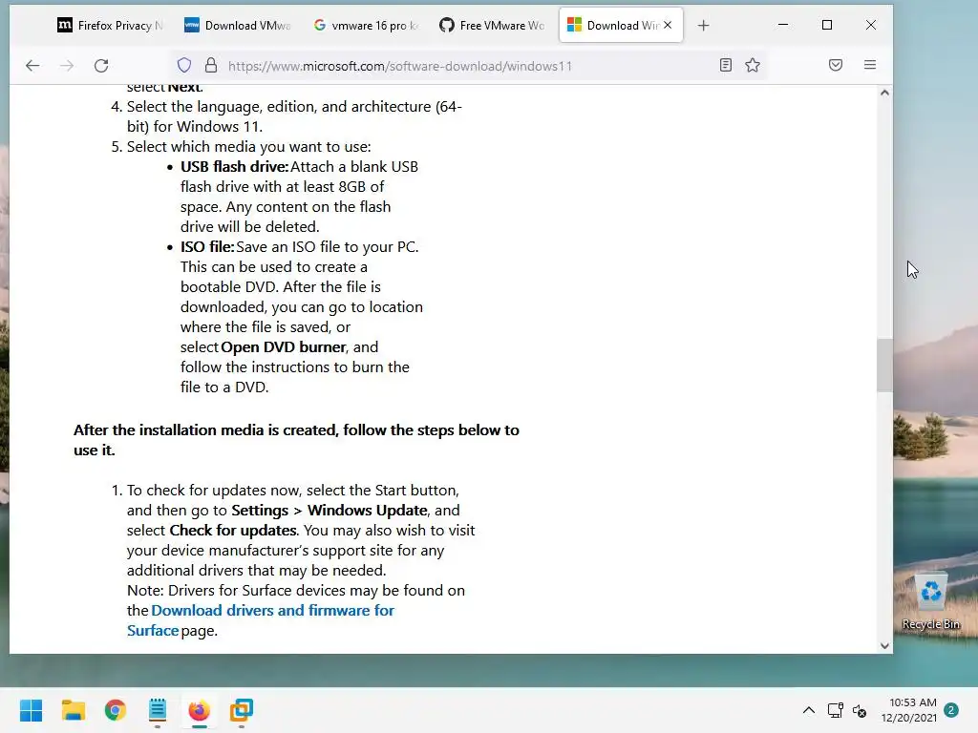Save page to Pocket

tap(836, 65)
